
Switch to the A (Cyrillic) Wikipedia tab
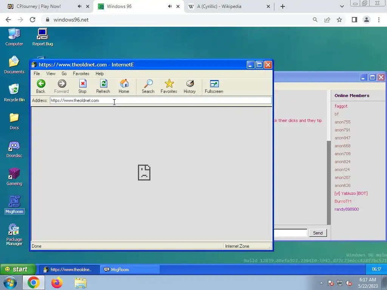(229, 6)
